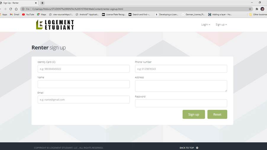Open the Chrome profile avatar
The image size is (267, 150).
tap(262, 9)
